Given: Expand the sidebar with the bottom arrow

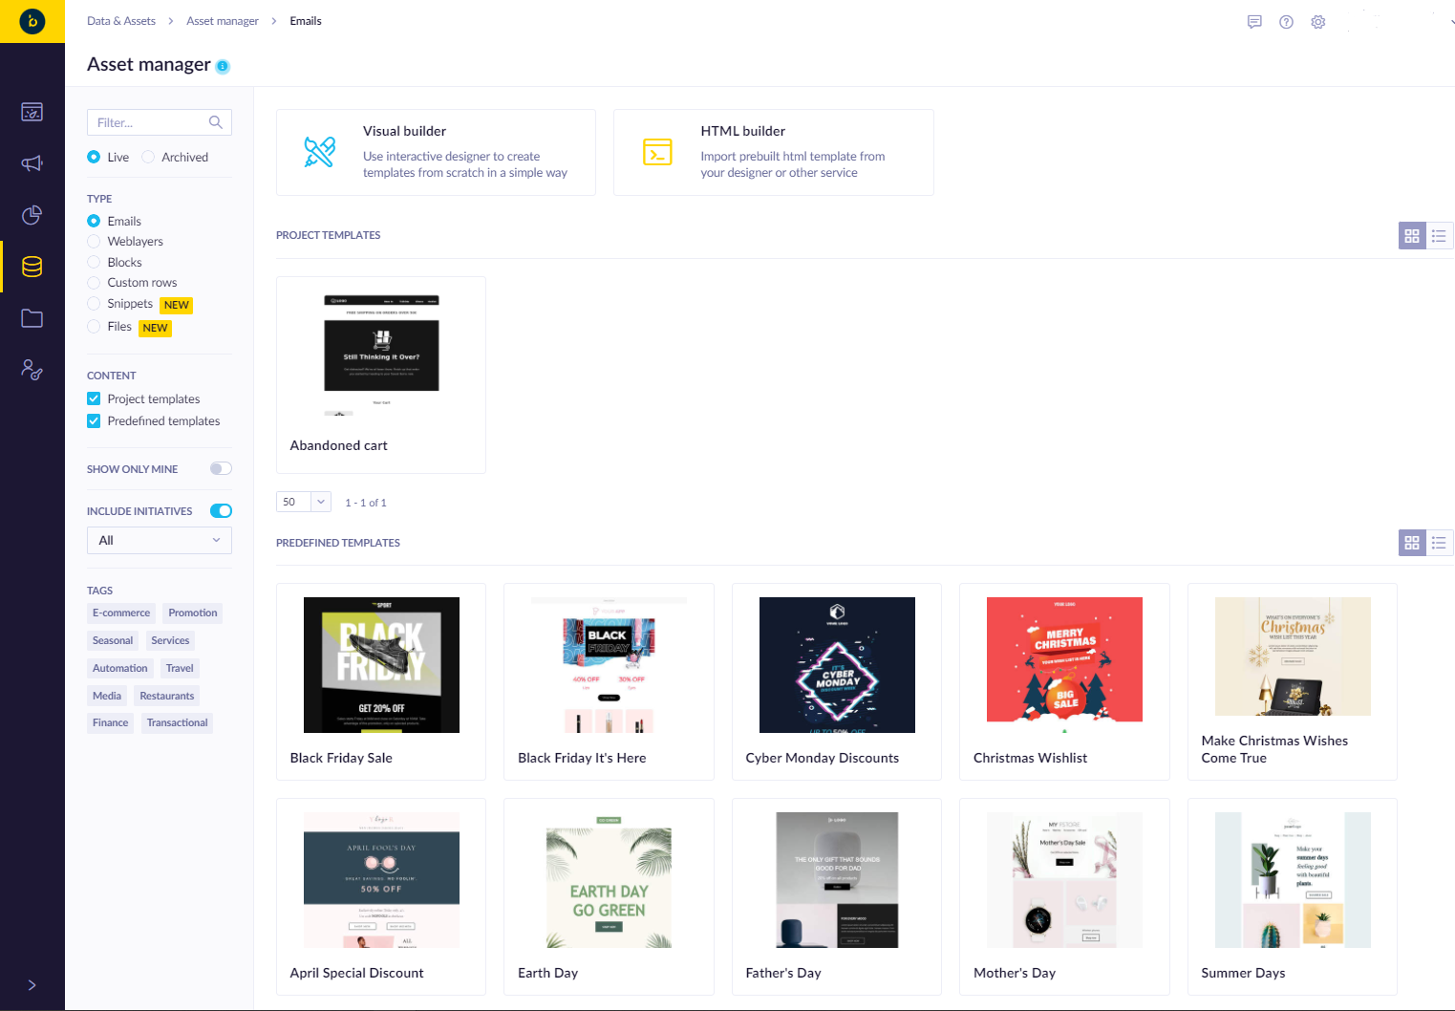Looking at the screenshot, I should (32, 985).
